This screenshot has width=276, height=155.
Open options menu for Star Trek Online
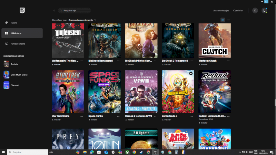coord(82,116)
